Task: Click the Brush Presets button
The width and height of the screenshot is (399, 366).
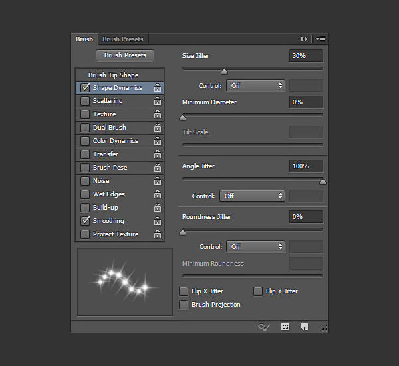Action: pos(125,55)
